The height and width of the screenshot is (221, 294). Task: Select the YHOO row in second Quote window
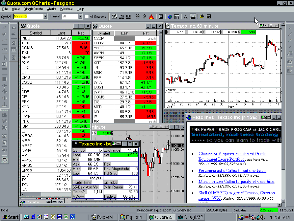[125, 48]
